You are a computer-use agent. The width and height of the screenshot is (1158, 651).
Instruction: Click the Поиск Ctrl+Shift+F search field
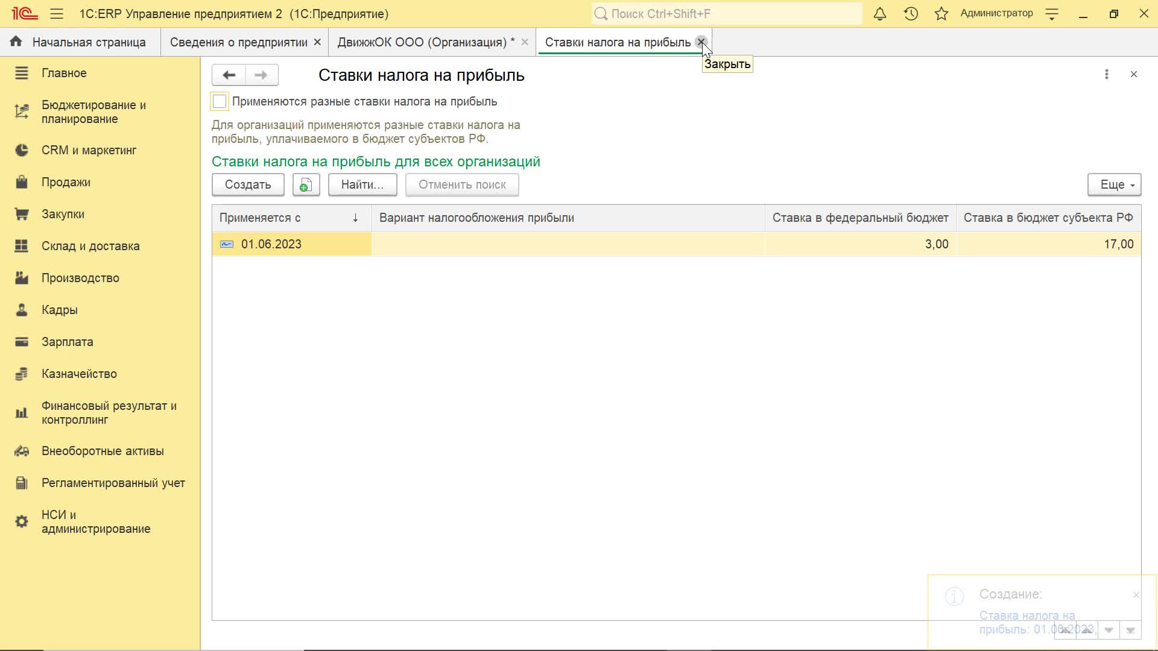click(727, 13)
